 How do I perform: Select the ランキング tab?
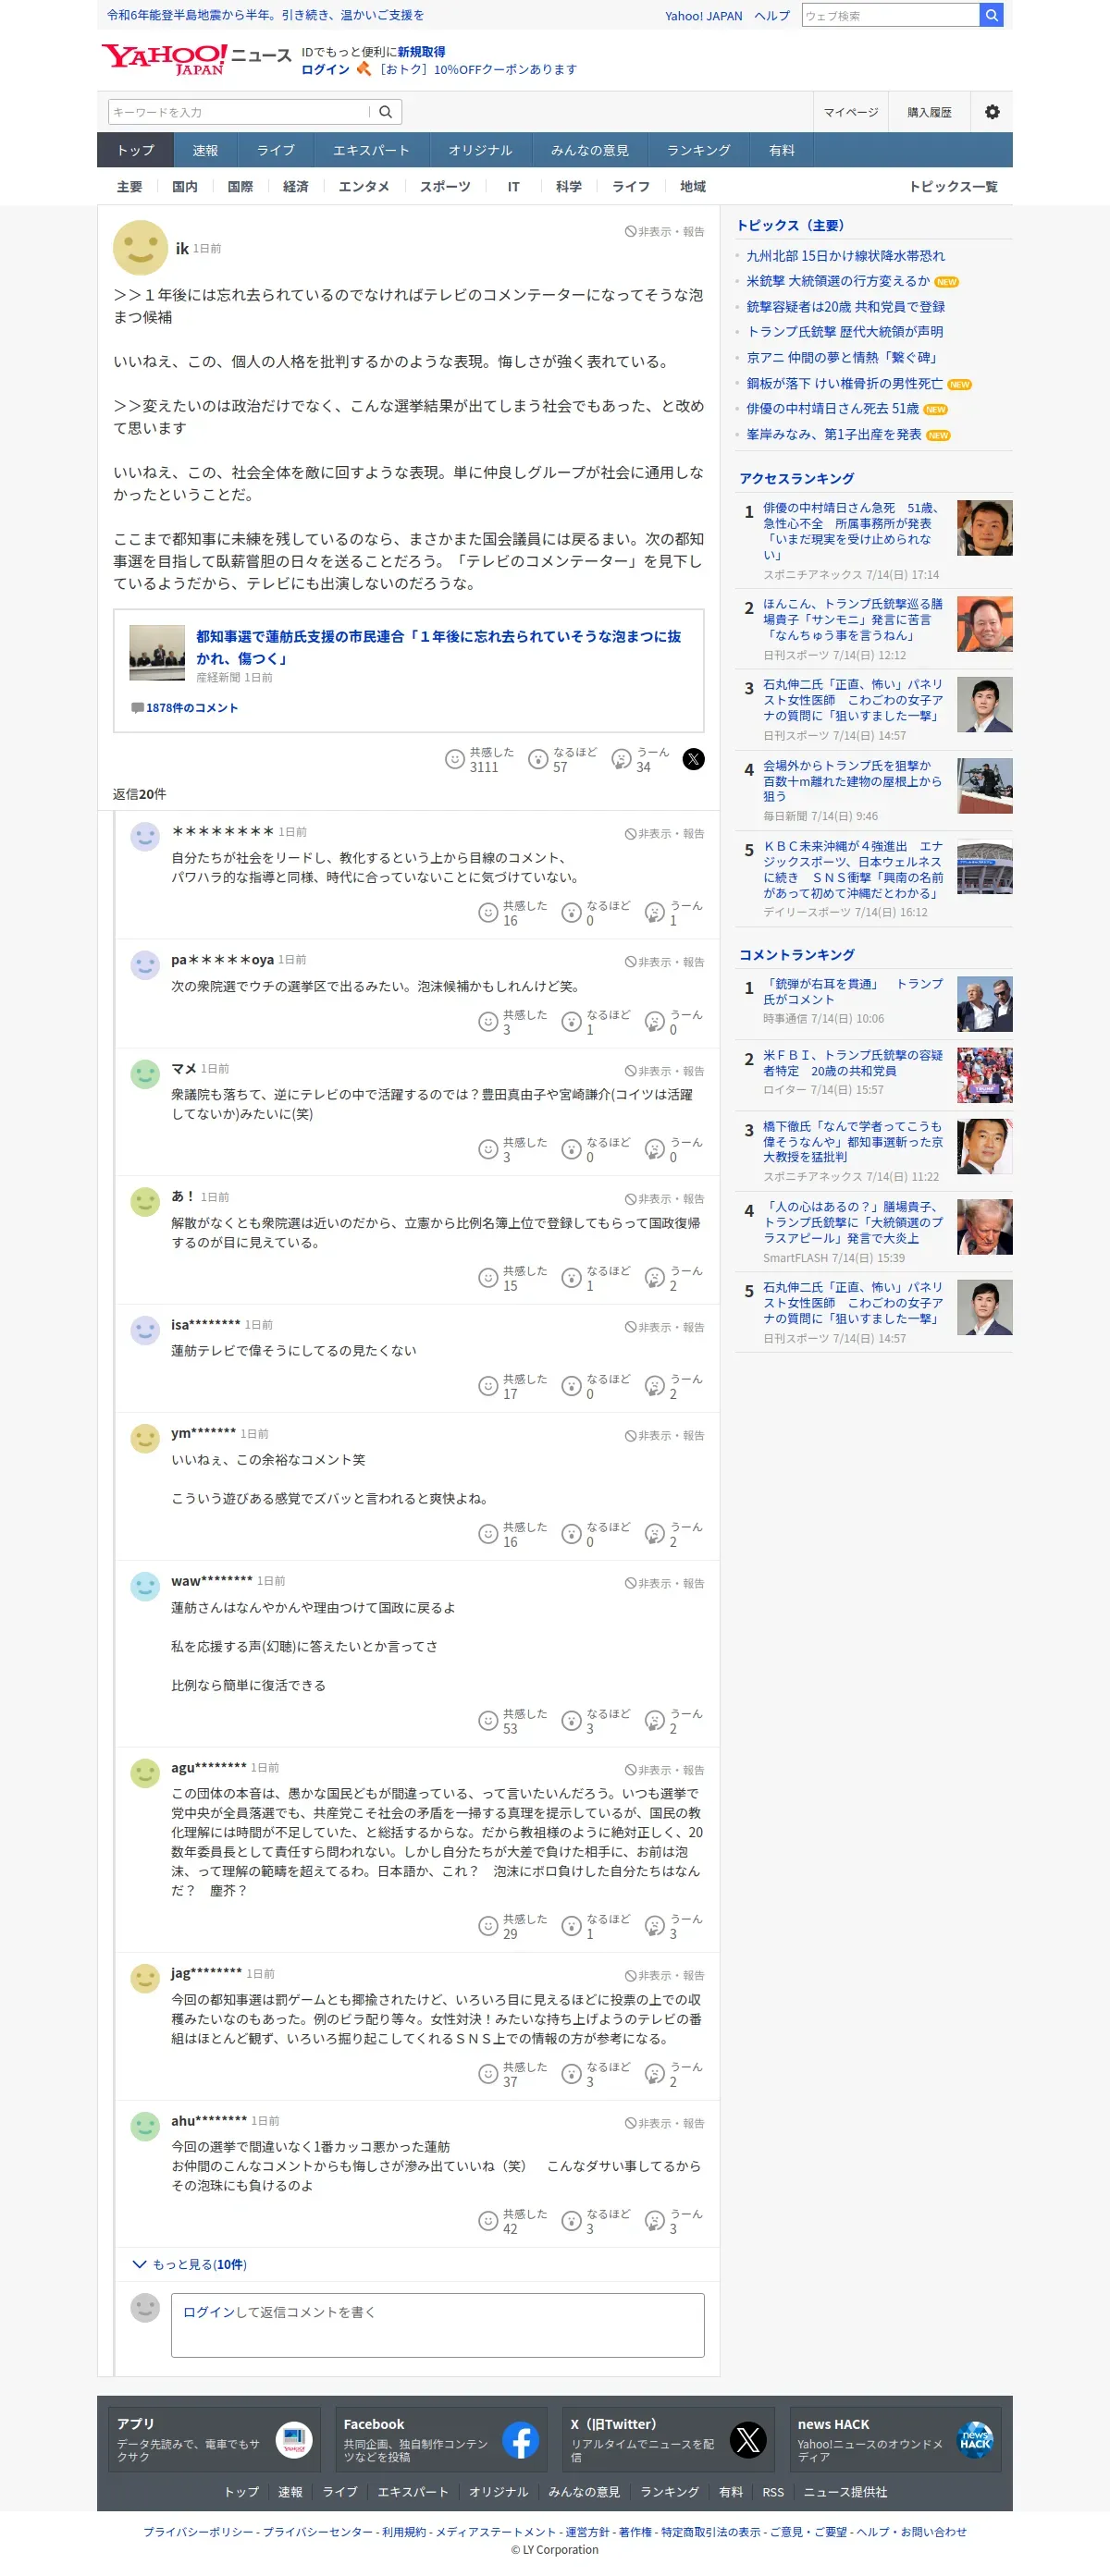698,150
